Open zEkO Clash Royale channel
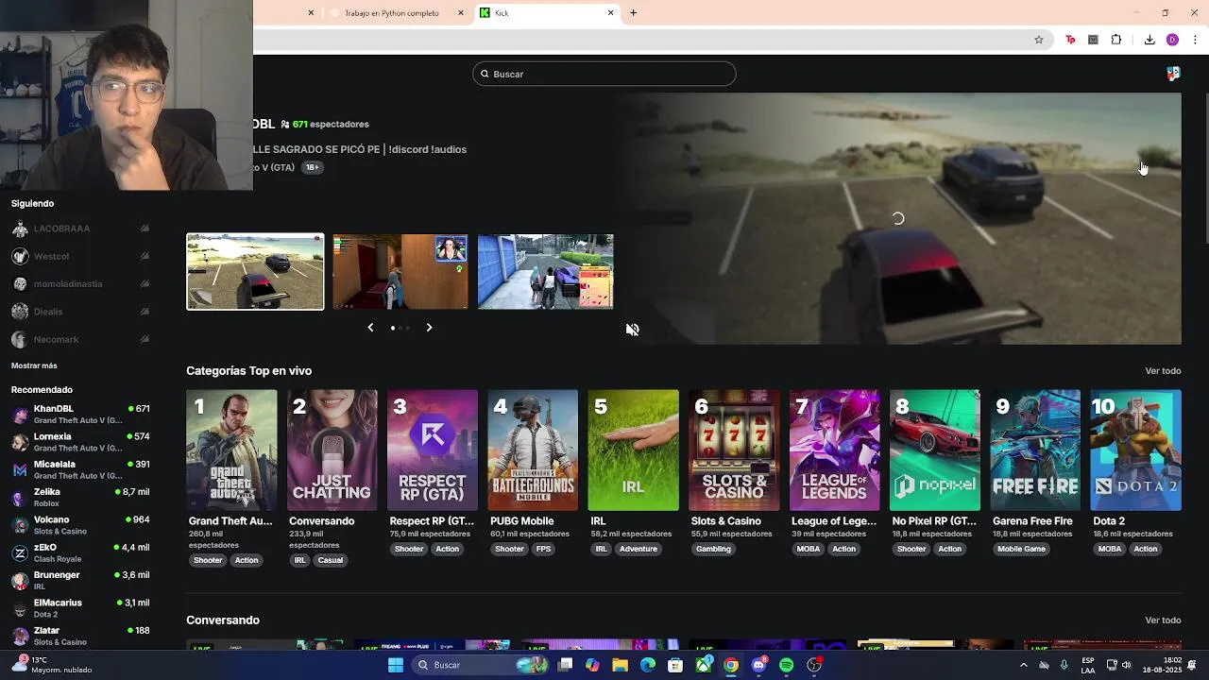This screenshot has width=1209, height=680. click(80, 552)
